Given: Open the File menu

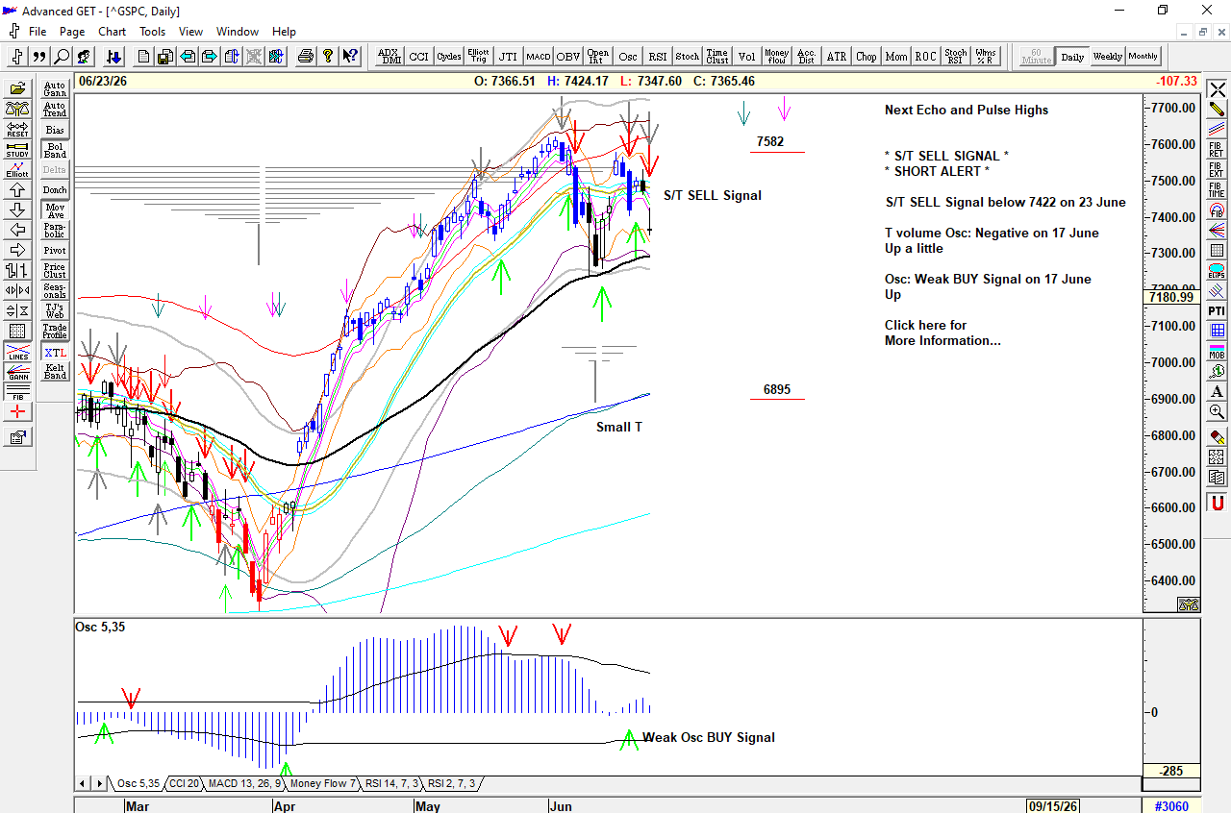Looking at the screenshot, I should [x=38, y=31].
